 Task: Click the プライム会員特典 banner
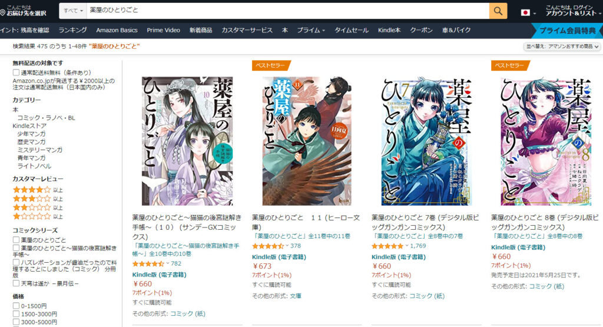point(567,31)
